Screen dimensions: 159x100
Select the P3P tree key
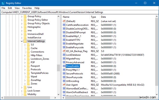point(33,62)
